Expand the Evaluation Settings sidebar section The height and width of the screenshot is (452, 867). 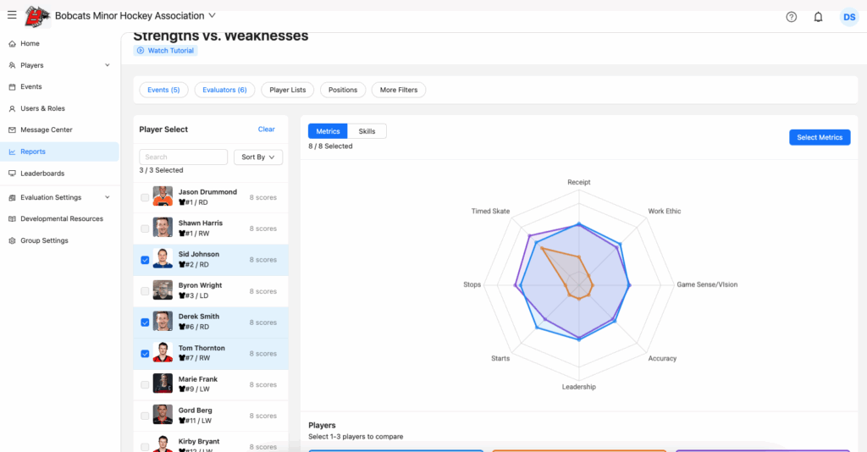click(x=107, y=197)
